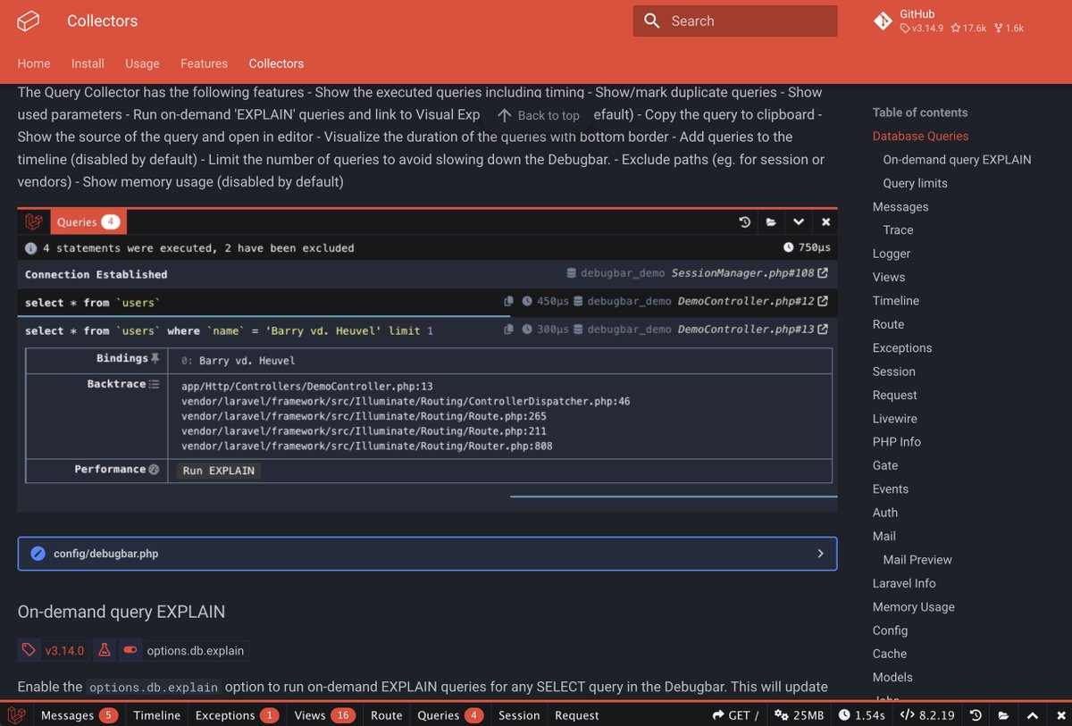The height and width of the screenshot is (726, 1072).
Task: Go to Messages in table of contents
Action: pyautogui.click(x=900, y=206)
